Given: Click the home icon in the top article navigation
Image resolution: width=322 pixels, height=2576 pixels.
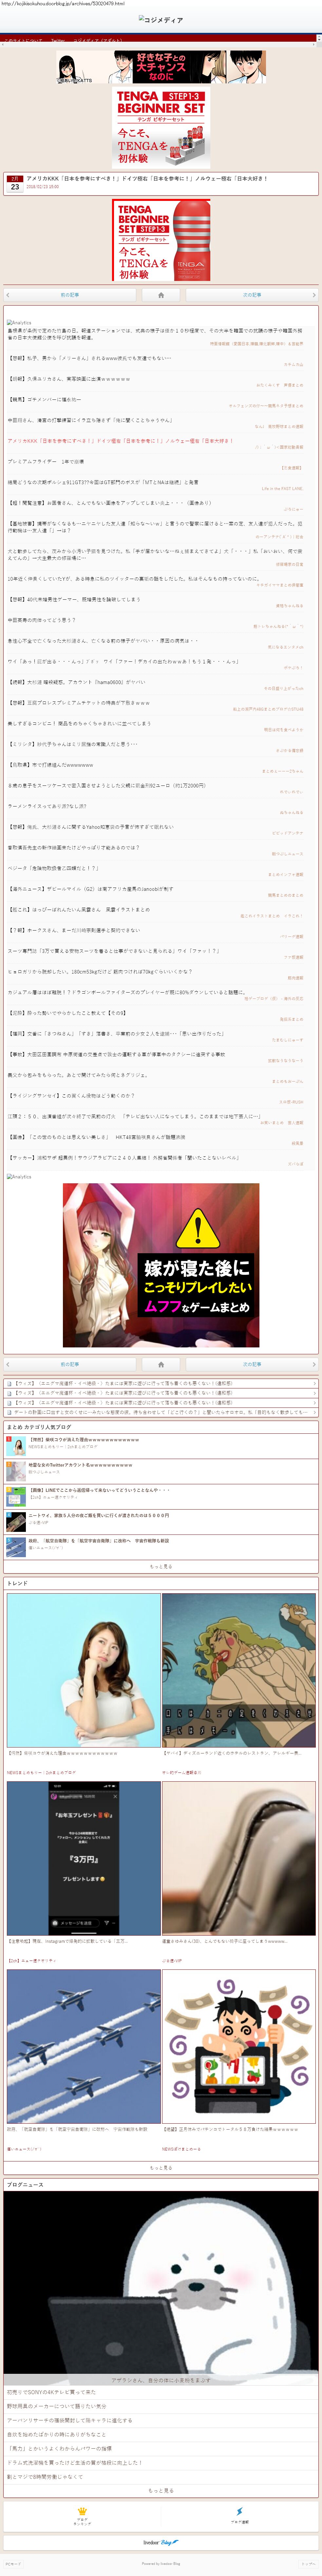Looking at the screenshot, I should point(161,295).
